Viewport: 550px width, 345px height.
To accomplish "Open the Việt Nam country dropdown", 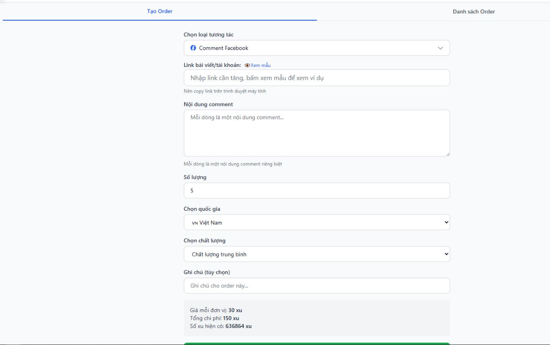I will [317, 223].
